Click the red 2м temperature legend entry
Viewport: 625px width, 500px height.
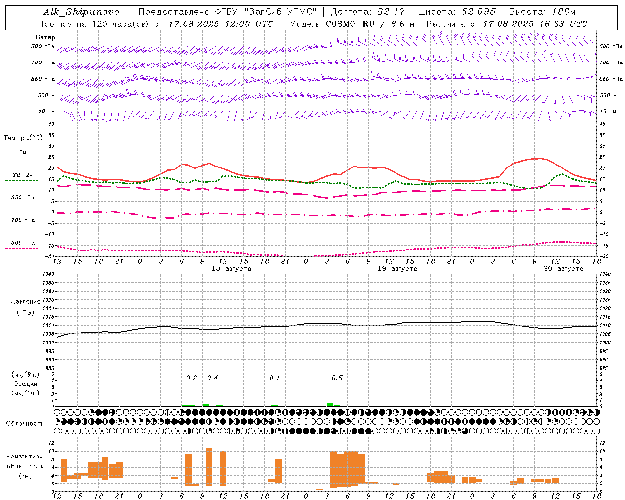[23, 153]
